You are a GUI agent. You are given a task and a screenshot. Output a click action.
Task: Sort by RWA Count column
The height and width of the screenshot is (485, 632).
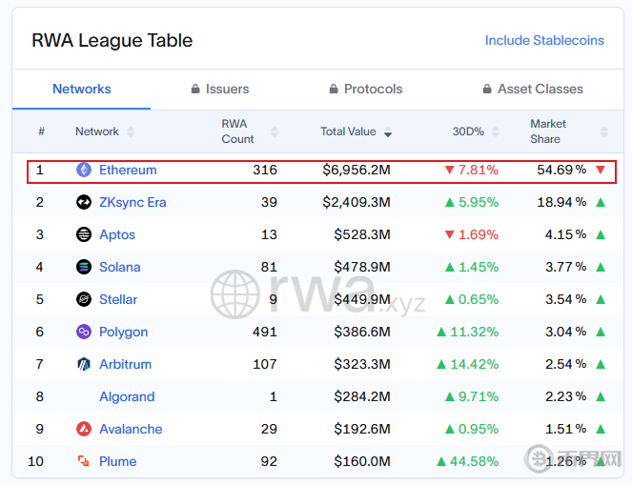(x=275, y=131)
